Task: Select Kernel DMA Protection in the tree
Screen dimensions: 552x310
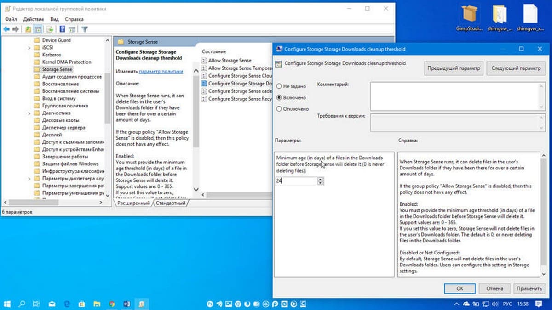Action: tap(67, 62)
